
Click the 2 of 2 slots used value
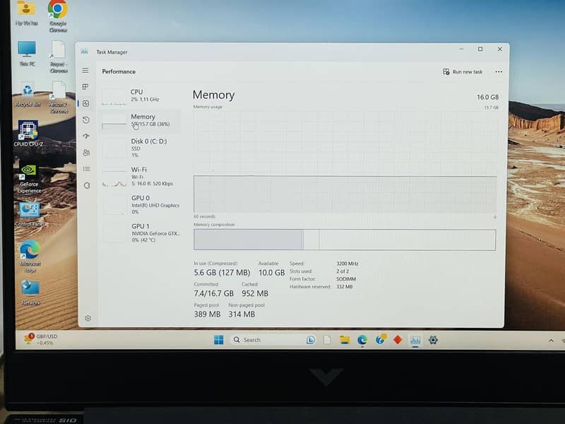(x=343, y=271)
